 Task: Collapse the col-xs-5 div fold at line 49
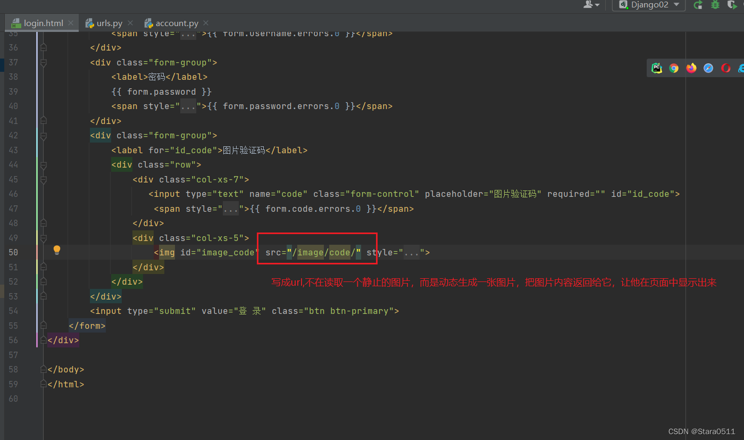click(44, 238)
